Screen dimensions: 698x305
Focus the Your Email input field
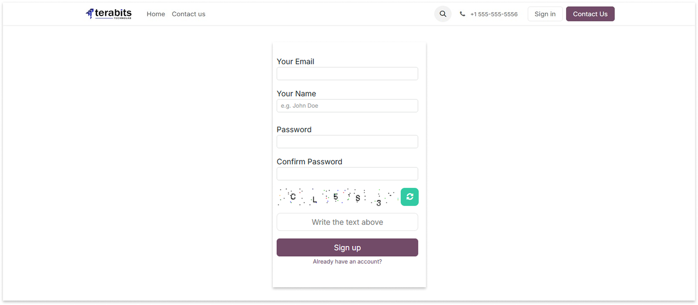click(x=347, y=74)
